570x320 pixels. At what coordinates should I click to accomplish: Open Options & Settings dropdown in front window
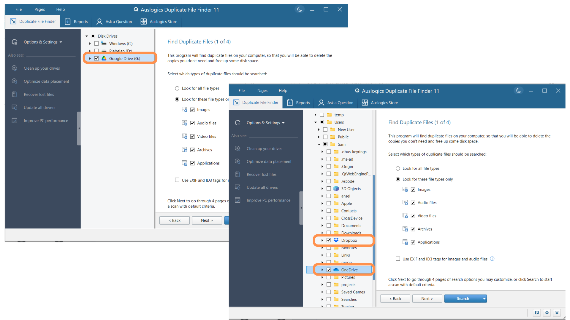pyautogui.click(x=265, y=123)
